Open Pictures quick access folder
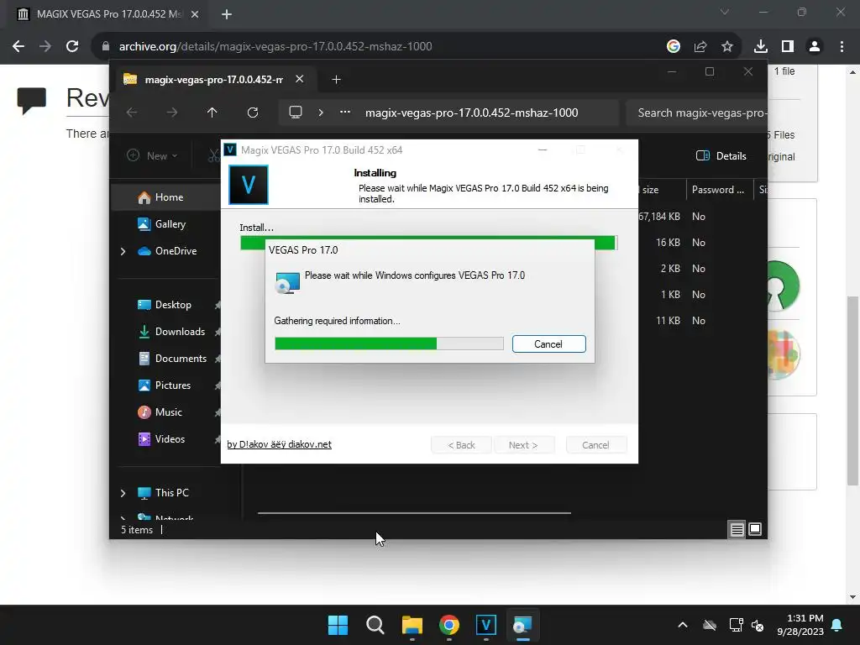This screenshot has width=860, height=645. coord(173,385)
